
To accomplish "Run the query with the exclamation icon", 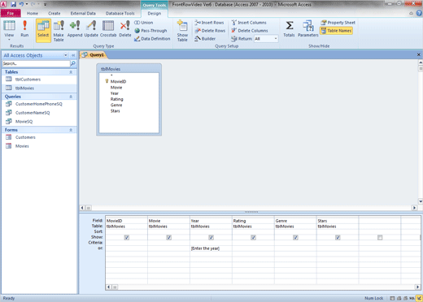I will click(24, 28).
